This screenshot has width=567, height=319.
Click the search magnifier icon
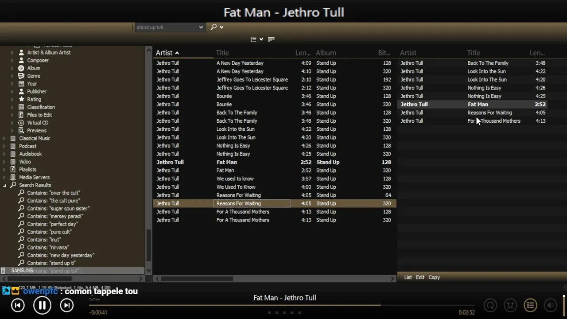[x=214, y=27]
